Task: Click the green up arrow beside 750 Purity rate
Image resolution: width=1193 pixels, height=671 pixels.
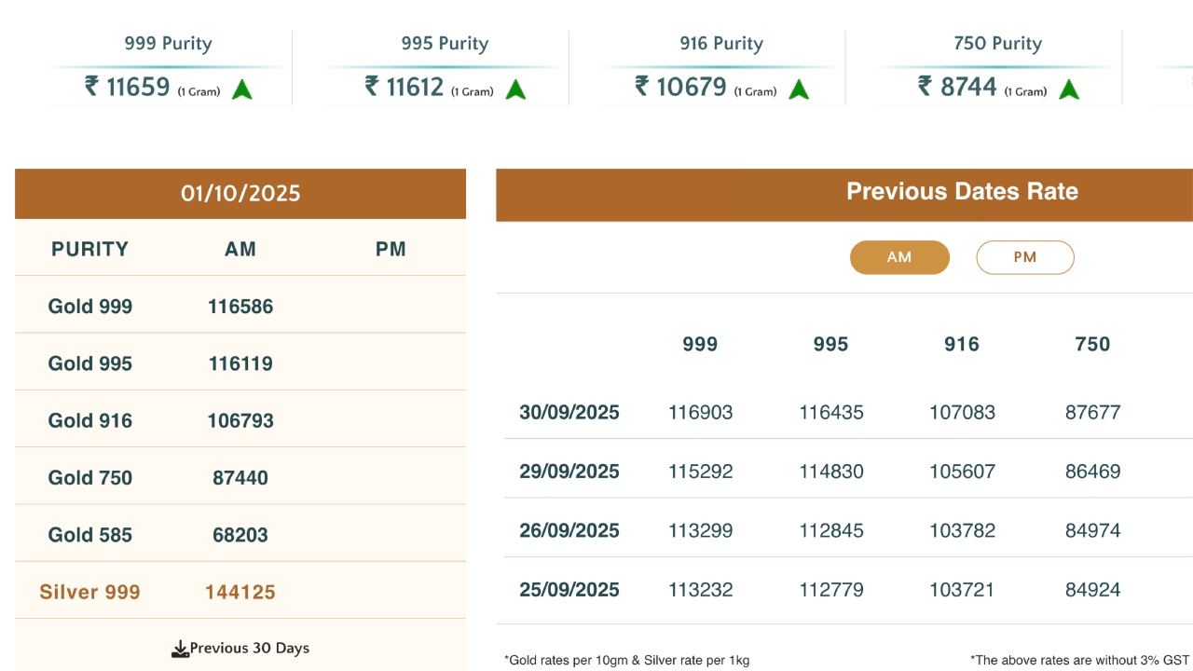Action: [x=1069, y=89]
